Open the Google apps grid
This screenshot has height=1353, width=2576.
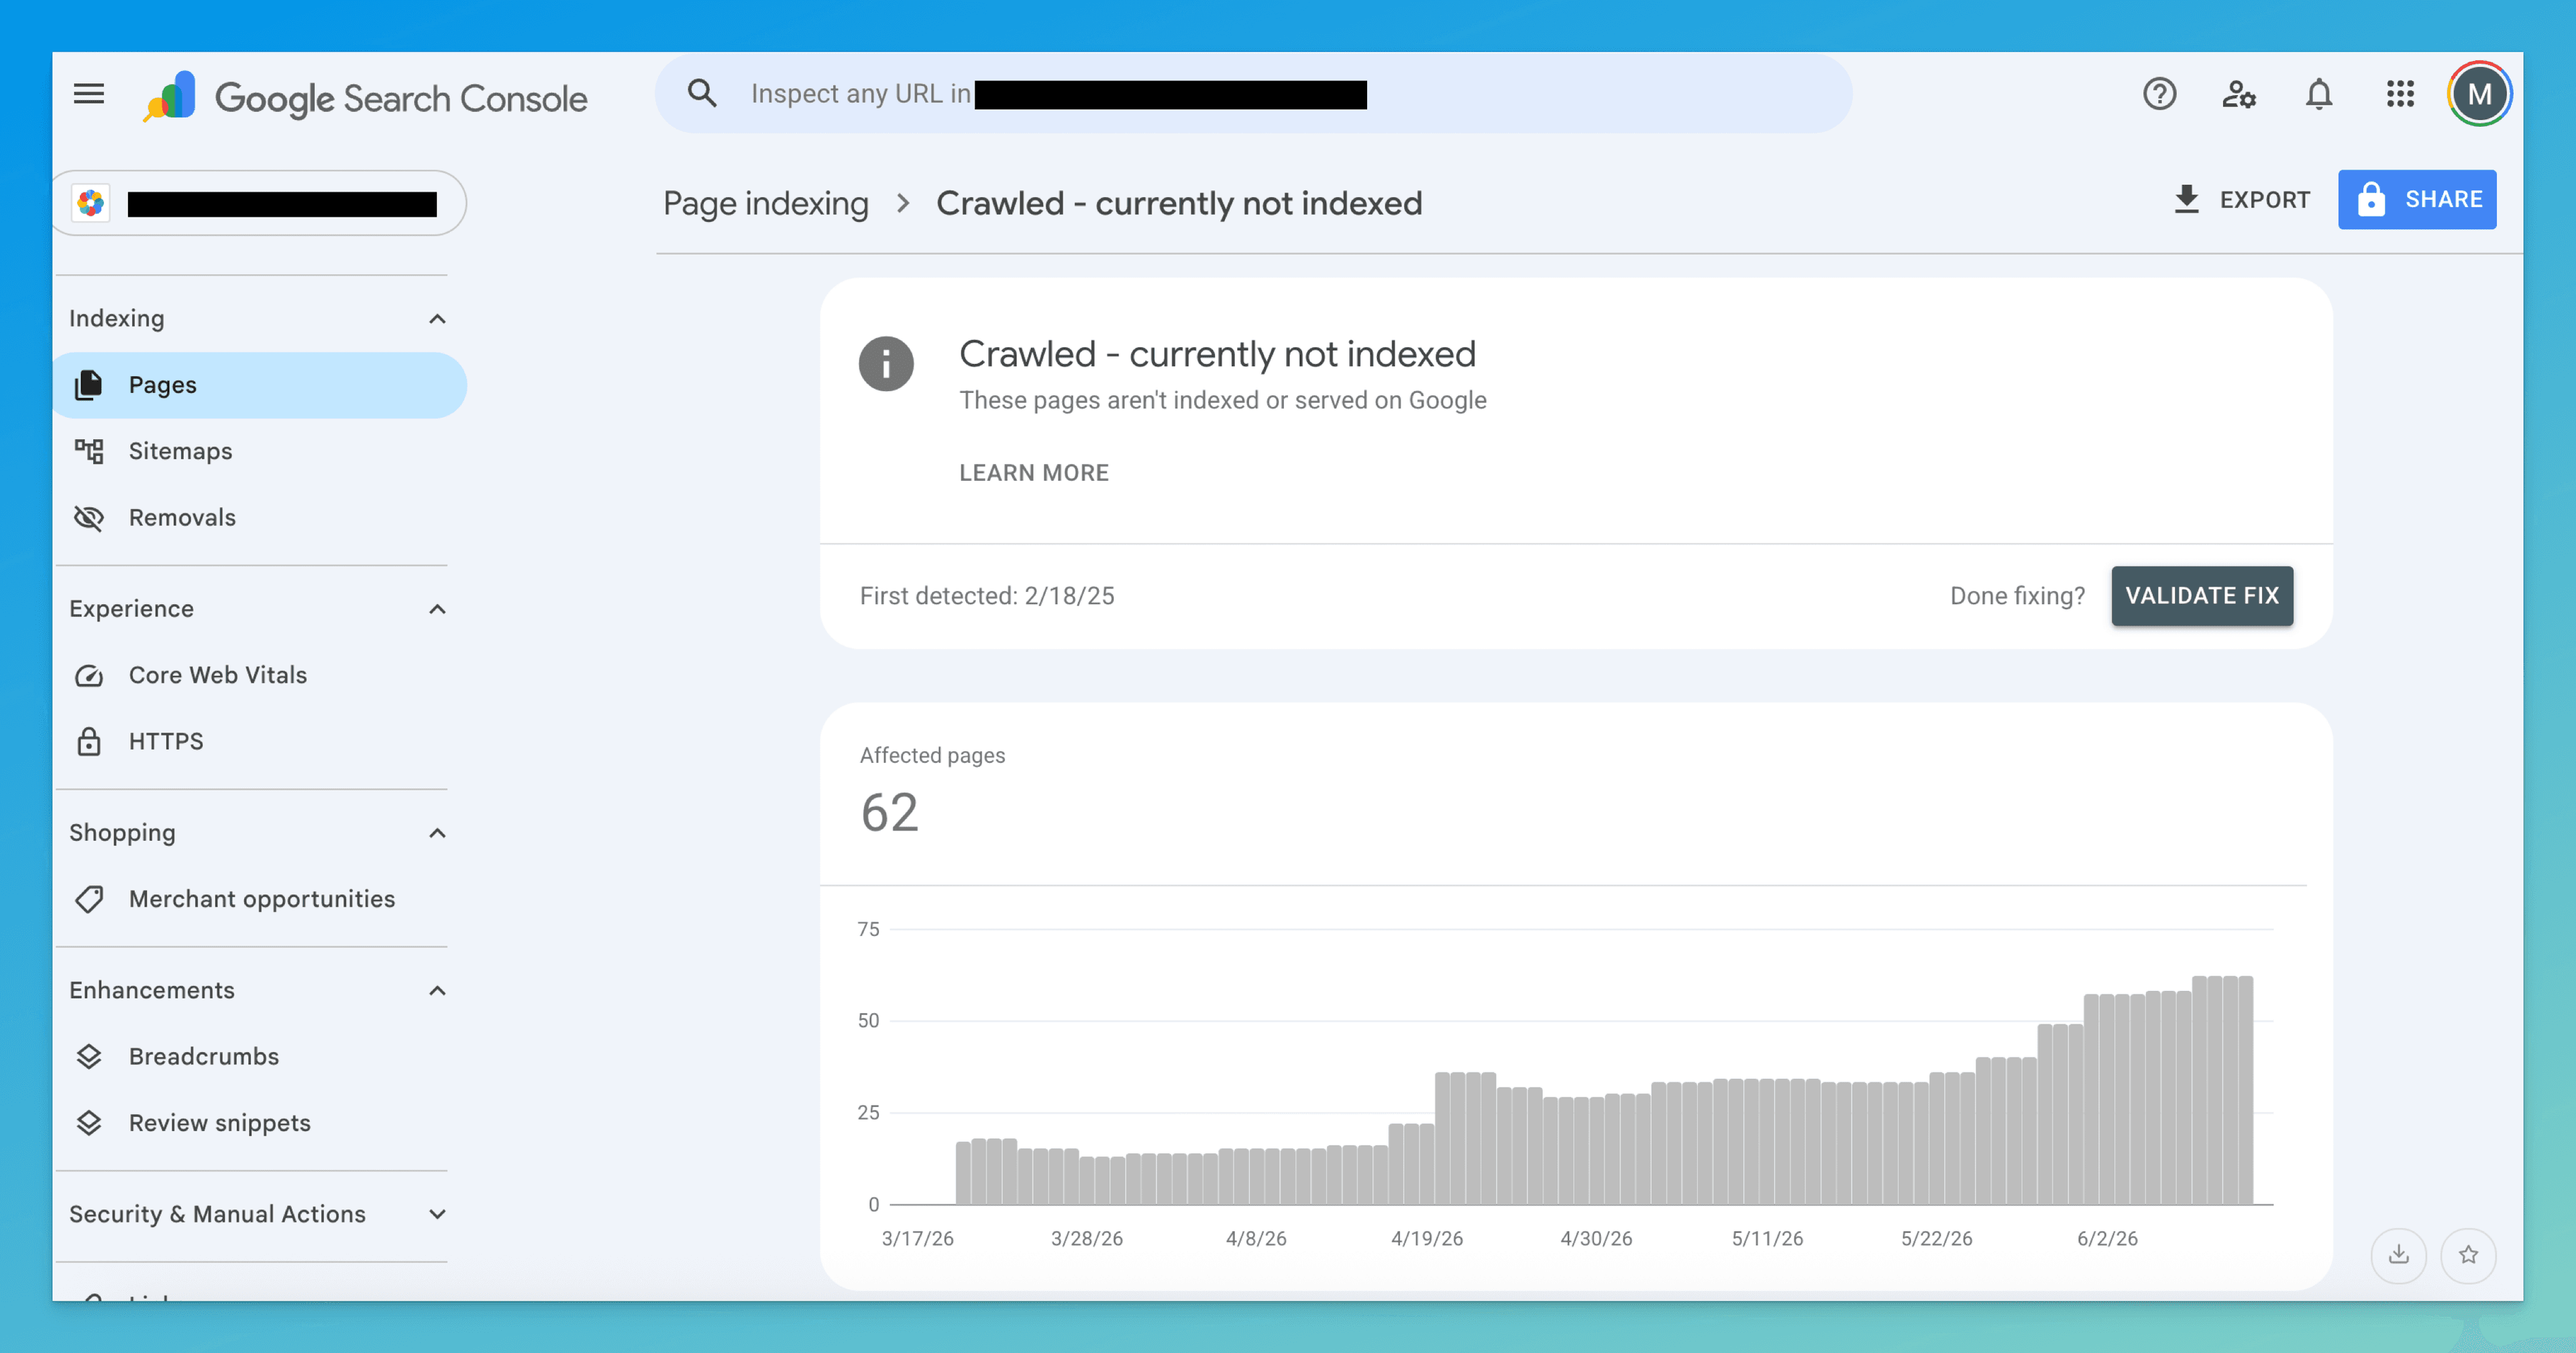click(2400, 94)
